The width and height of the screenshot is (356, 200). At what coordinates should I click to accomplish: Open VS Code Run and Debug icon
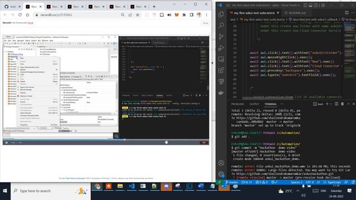221,48
